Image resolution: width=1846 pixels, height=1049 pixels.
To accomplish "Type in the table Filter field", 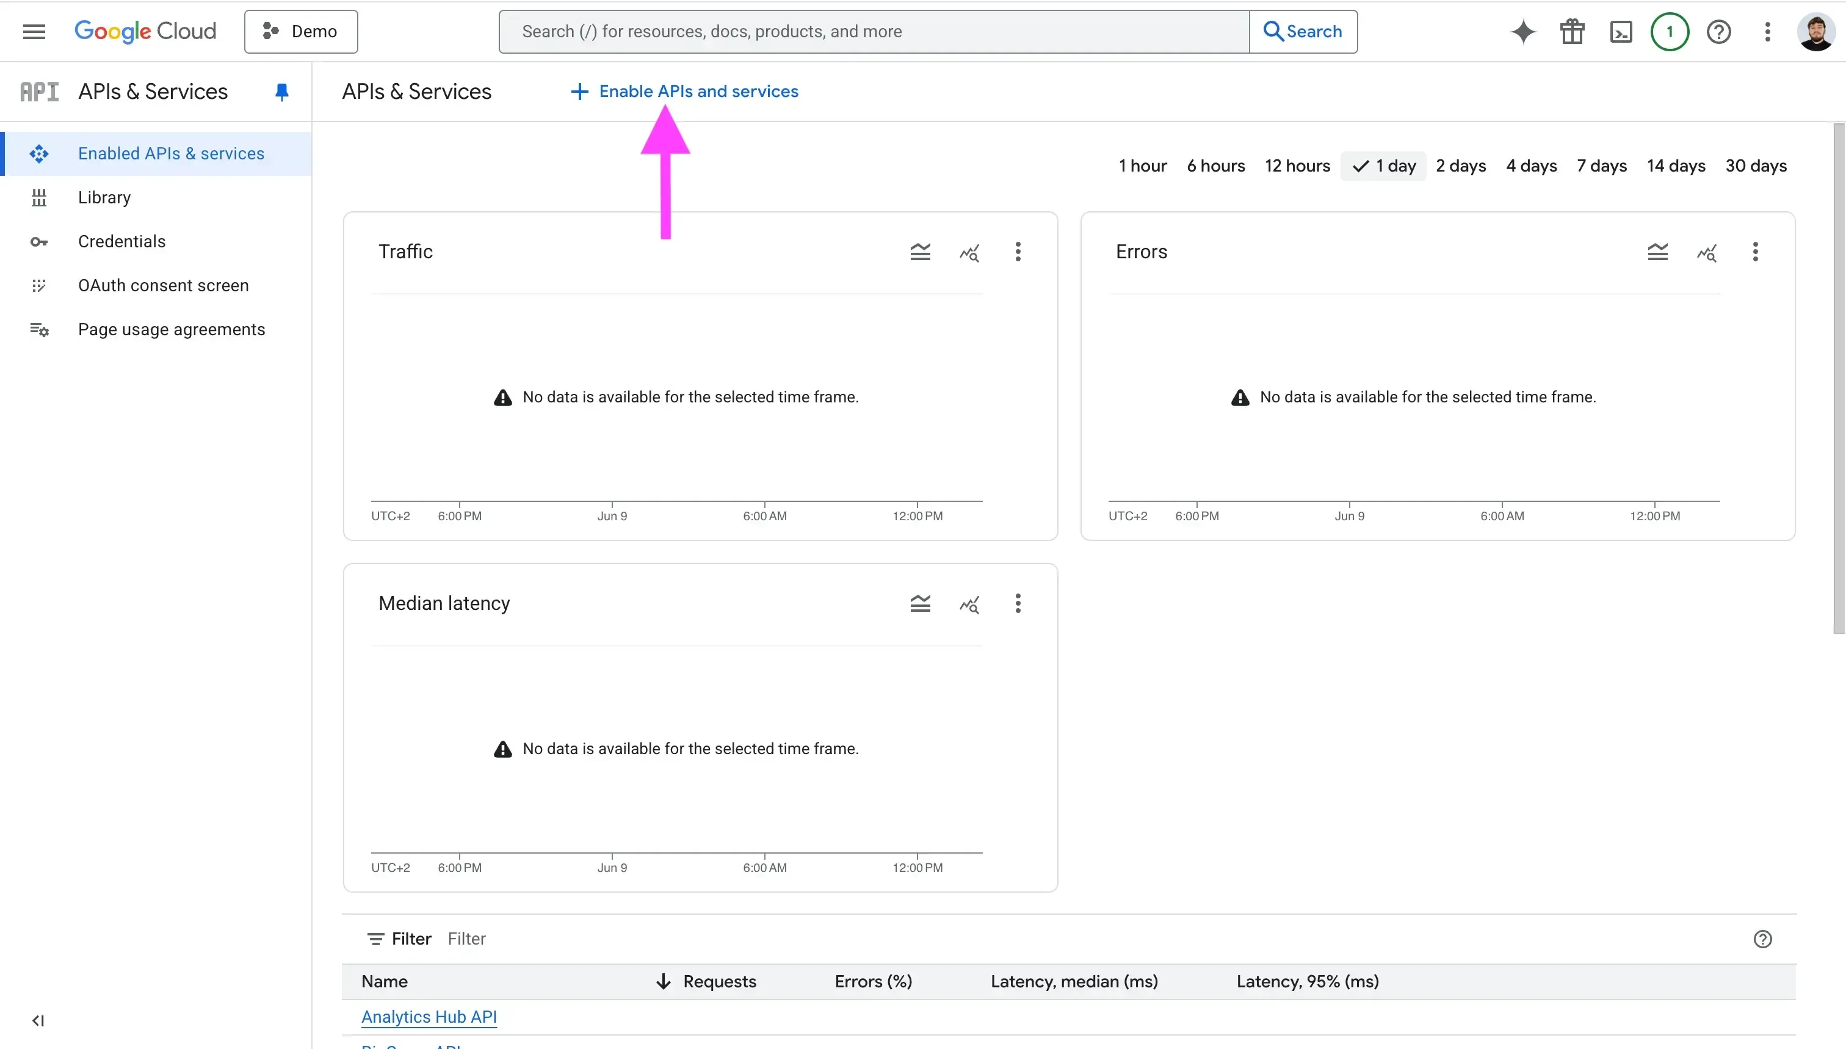I will point(466,938).
